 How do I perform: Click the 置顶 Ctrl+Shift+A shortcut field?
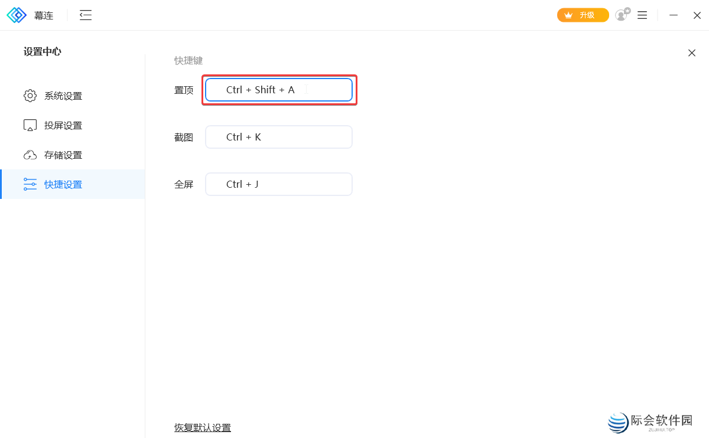[279, 90]
